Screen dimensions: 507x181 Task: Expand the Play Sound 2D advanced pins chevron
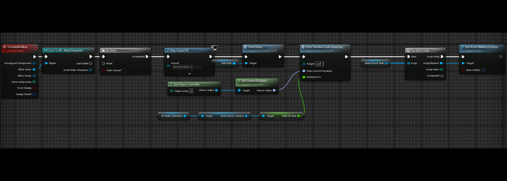pos(189,73)
